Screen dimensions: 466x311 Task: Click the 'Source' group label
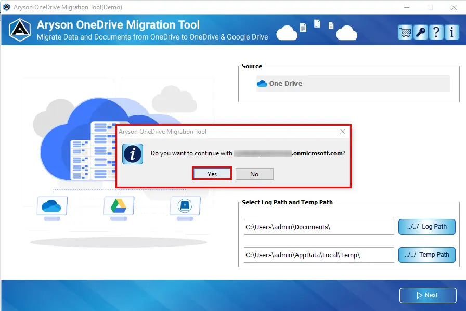252,66
